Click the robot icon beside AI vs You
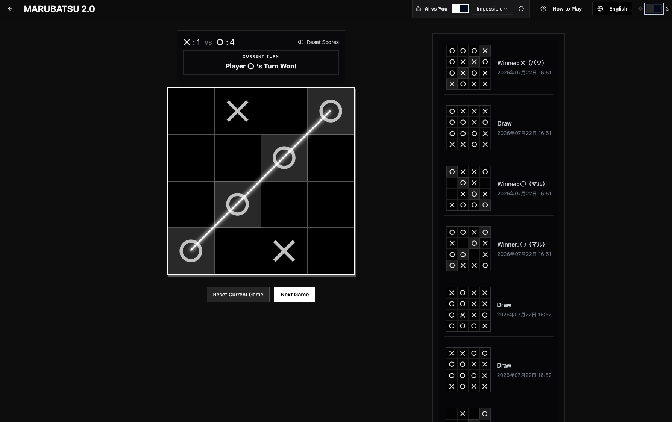 [418, 9]
